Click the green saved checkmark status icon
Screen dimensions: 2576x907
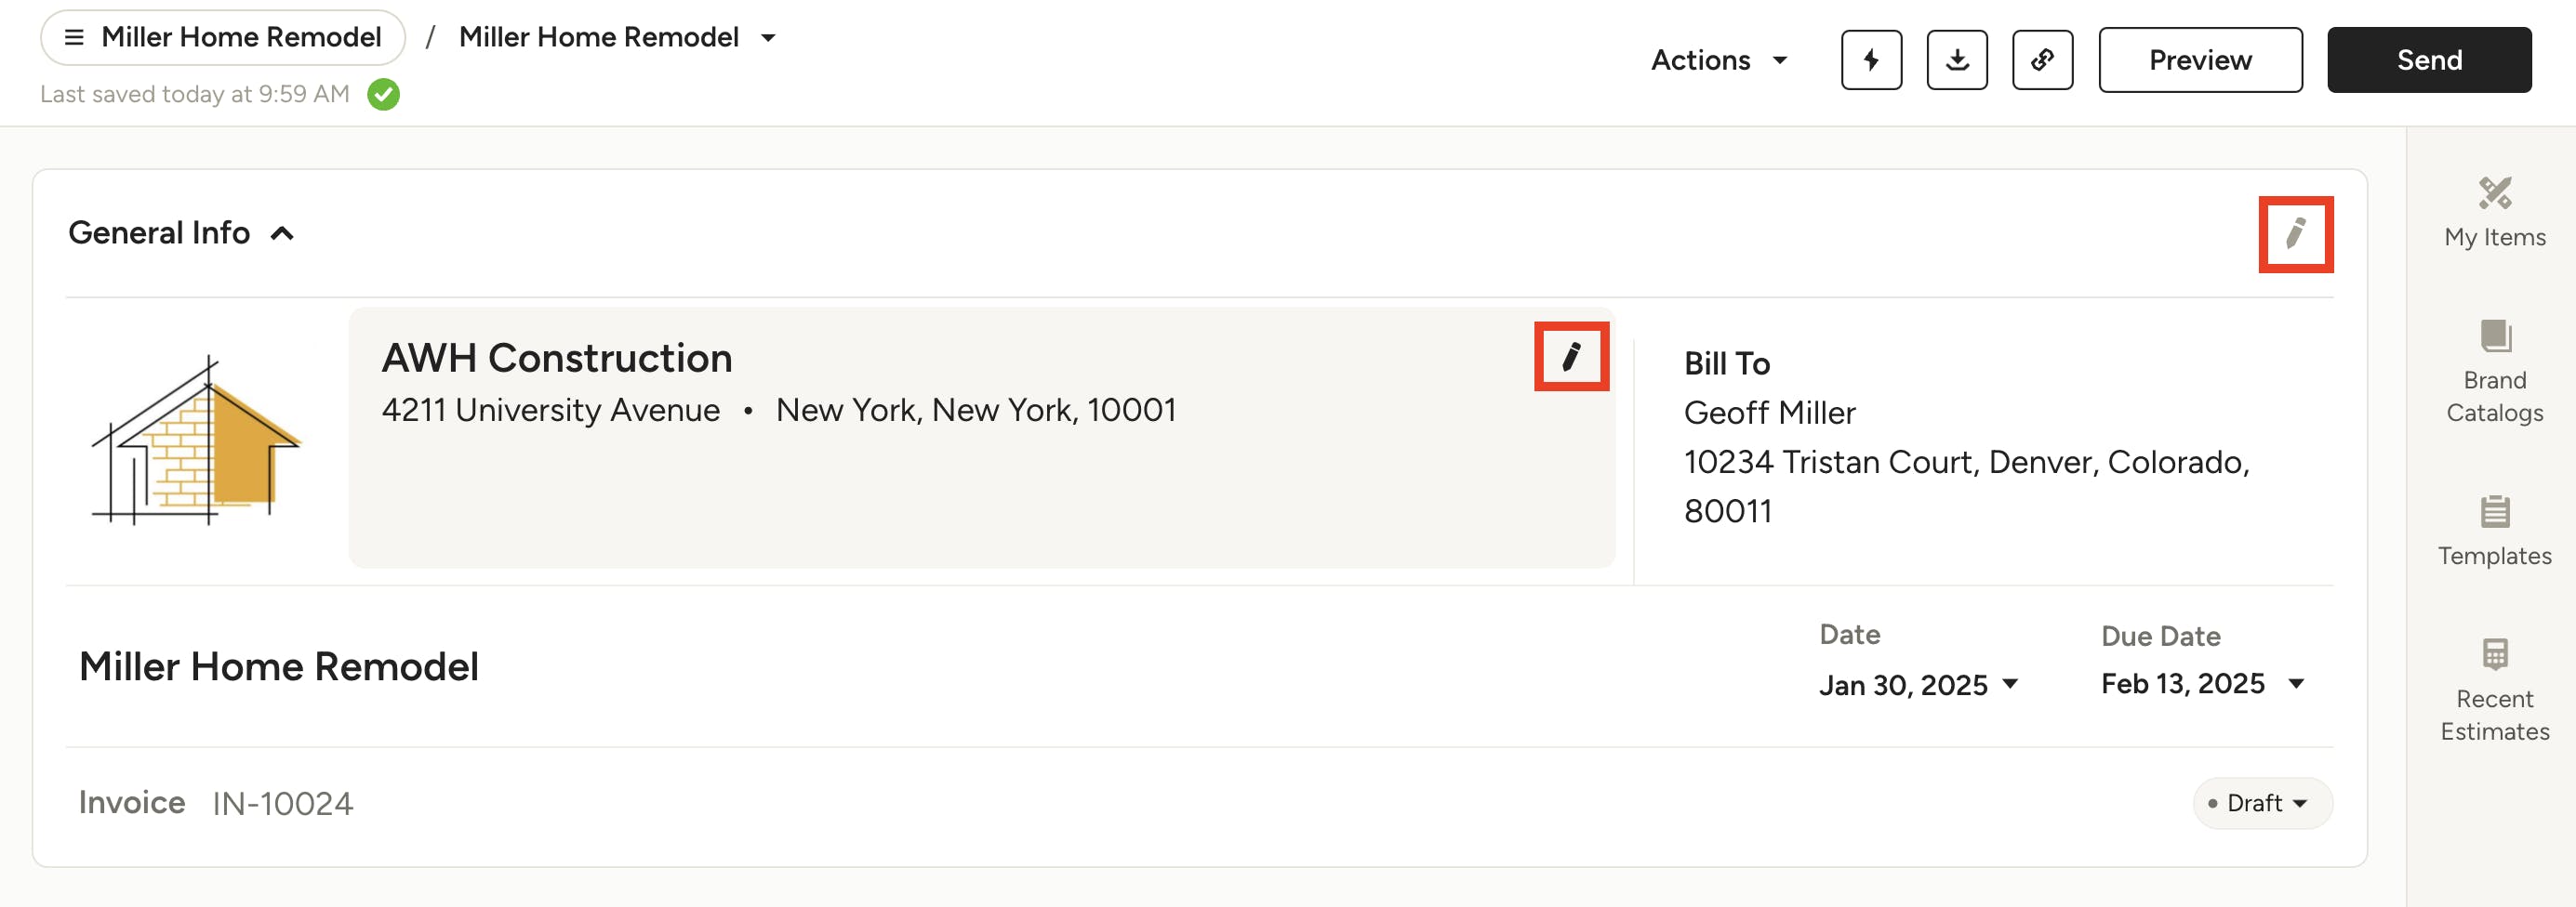point(383,95)
